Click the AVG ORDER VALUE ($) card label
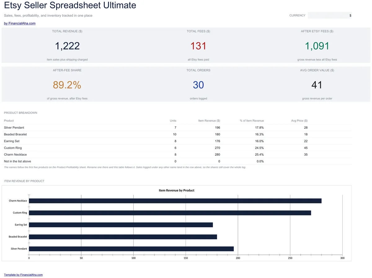 317,70
